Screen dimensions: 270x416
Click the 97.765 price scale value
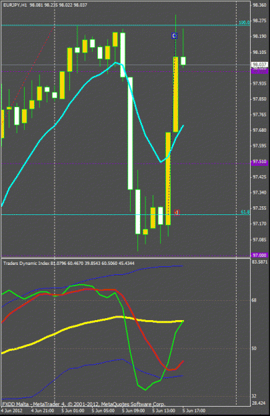(x=259, y=114)
